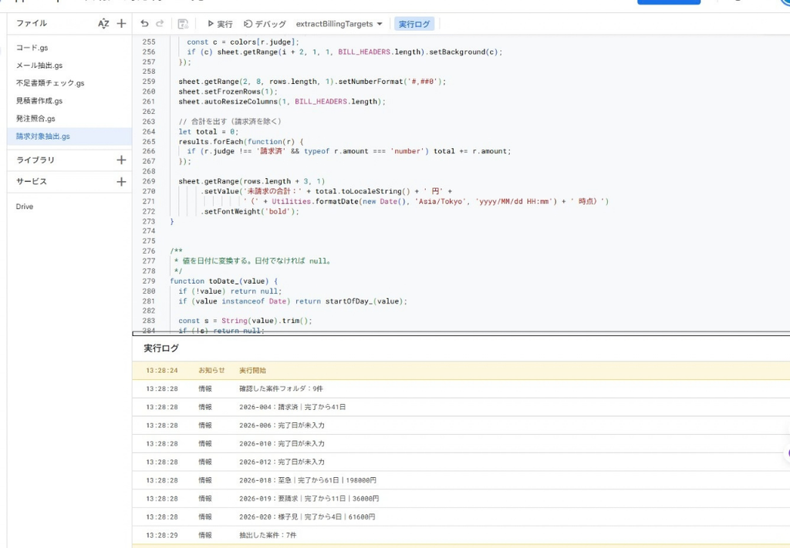This screenshot has height=548, width=790.
Task: Select log entry '抽出した案件：7件'
Action: [x=461, y=535]
